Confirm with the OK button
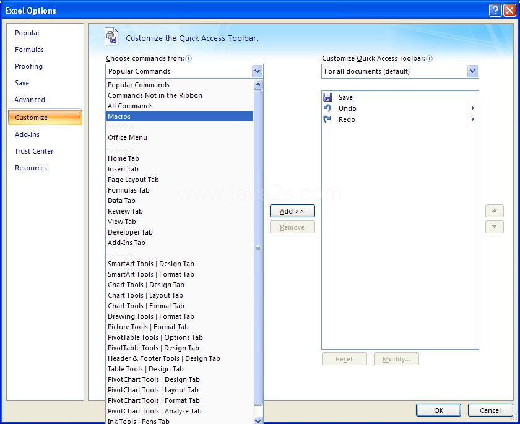The width and height of the screenshot is (520, 424). [438, 410]
